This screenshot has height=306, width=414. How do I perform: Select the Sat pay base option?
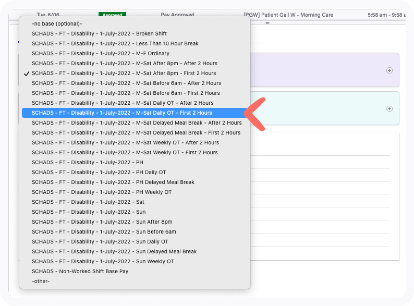88,202
